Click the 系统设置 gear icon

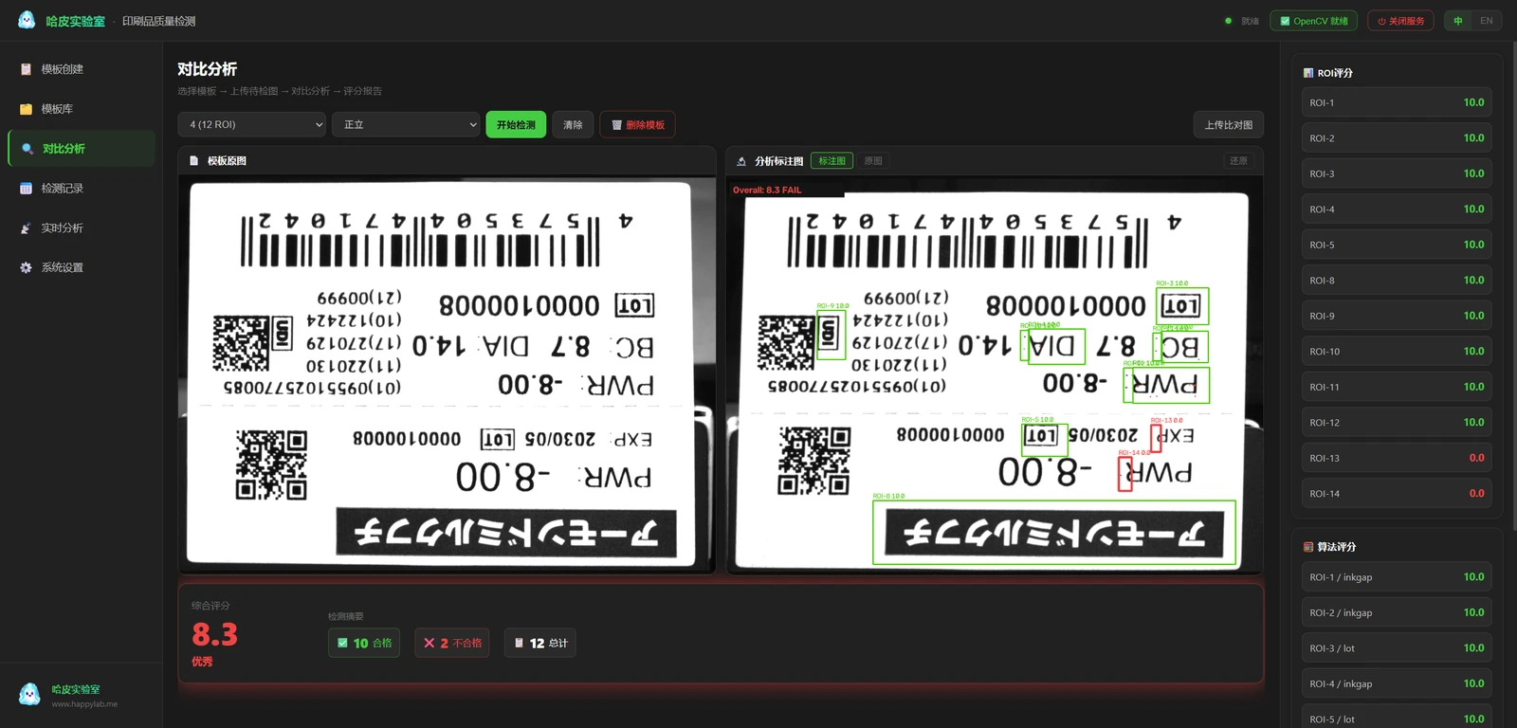(x=27, y=268)
